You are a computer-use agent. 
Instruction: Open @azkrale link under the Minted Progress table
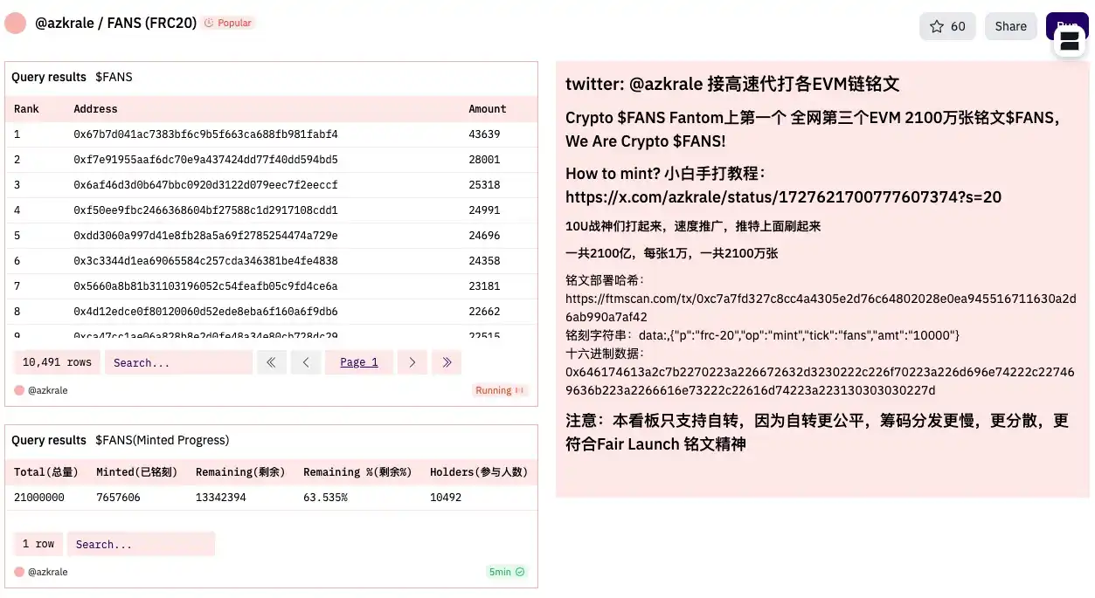tap(47, 572)
